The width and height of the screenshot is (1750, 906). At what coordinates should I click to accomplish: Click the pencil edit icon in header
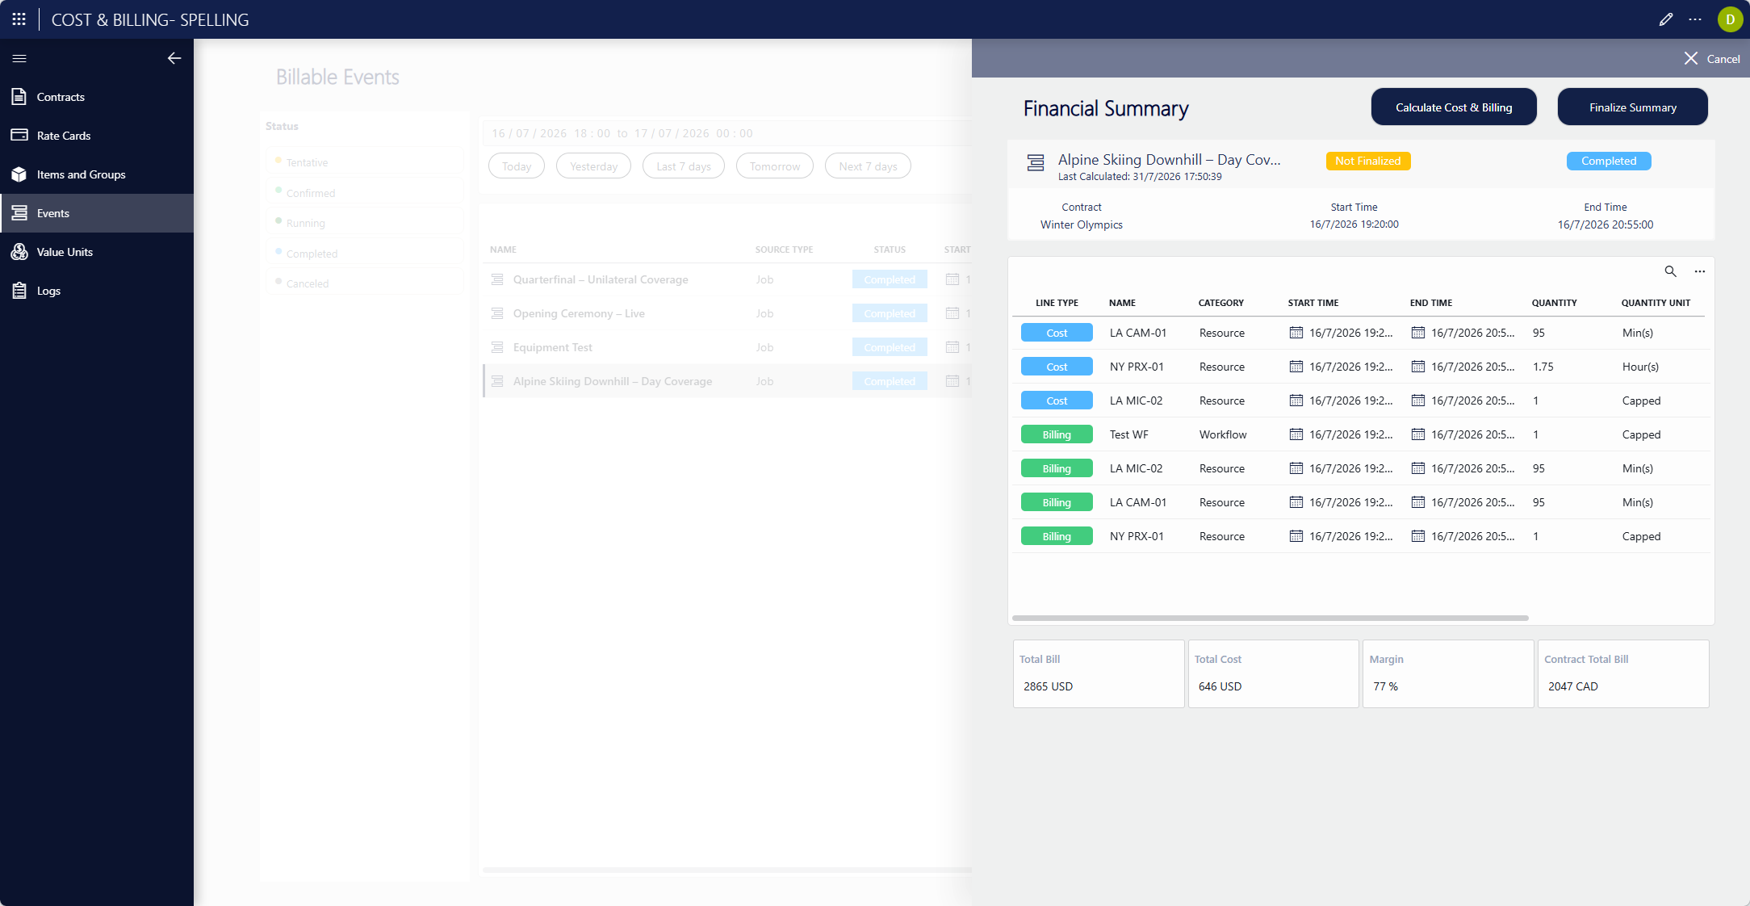pyautogui.click(x=1665, y=19)
